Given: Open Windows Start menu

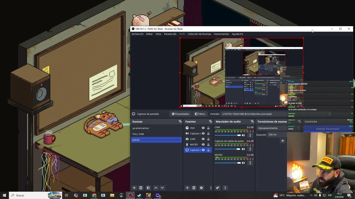Looking at the screenshot, I should click(4, 195).
